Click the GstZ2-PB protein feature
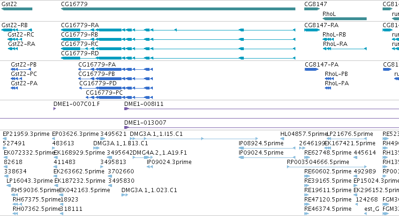Screen dimensions: 399x216 pyautogui.click(x=21, y=69)
